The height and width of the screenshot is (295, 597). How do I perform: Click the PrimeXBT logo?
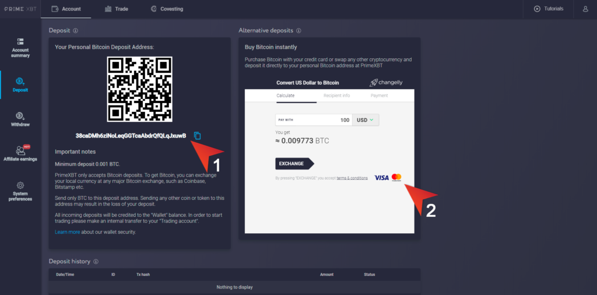tap(20, 9)
